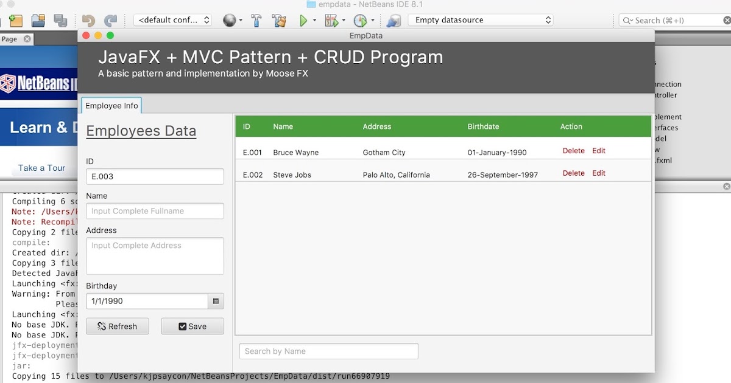The height and width of the screenshot is (383, 731).
Task: Save the employee with the Save button
Action: click(x=192, y=326)
